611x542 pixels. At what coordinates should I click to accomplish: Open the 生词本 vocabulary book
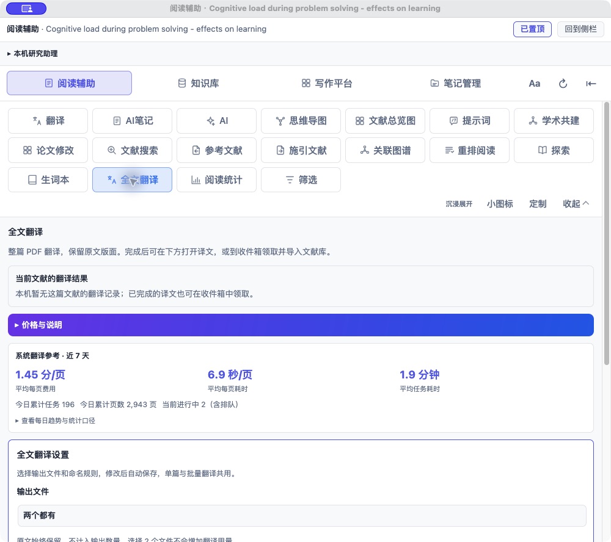48,180
